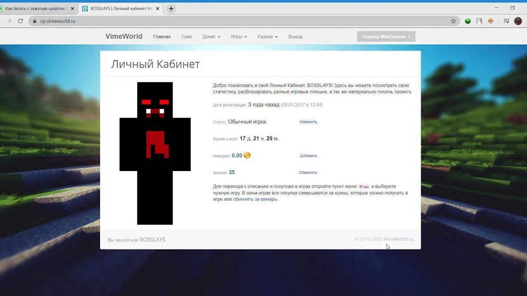This screenshot has width=527, height=296.
Task: Click the Обычный игрок status text
Action: (247, 122)
